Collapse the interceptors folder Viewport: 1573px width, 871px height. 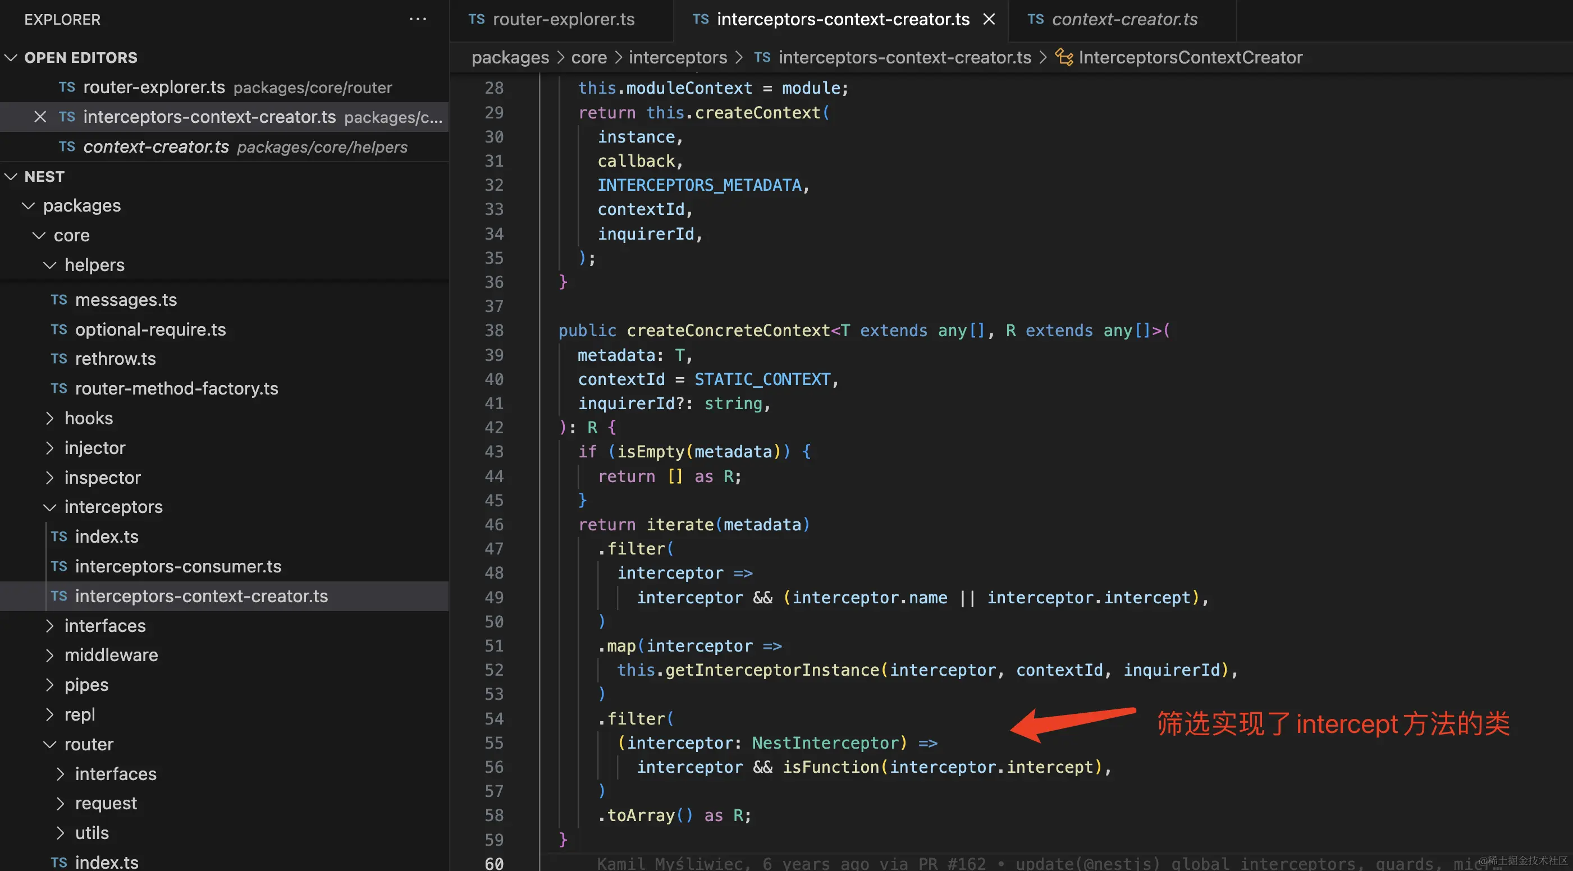(x=50, y=507)
